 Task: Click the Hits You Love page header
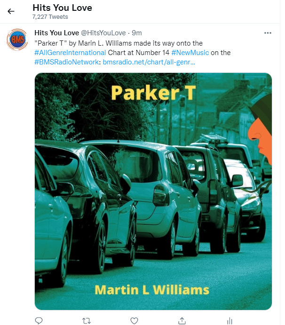[x=62, y=8]
